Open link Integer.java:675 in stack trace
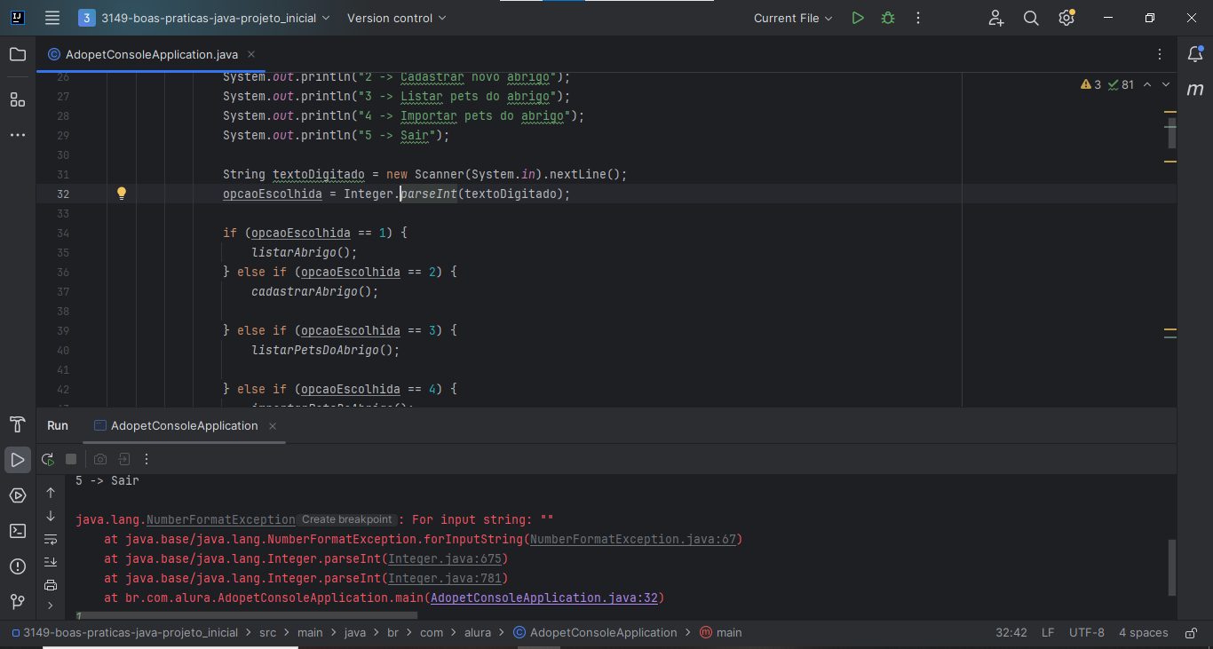The image size is (1213, 649). point(445,558)
